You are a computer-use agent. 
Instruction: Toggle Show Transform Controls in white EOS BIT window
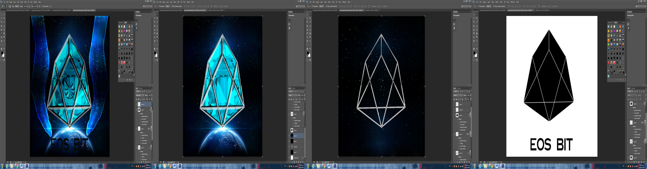click(x=493, y=6)
